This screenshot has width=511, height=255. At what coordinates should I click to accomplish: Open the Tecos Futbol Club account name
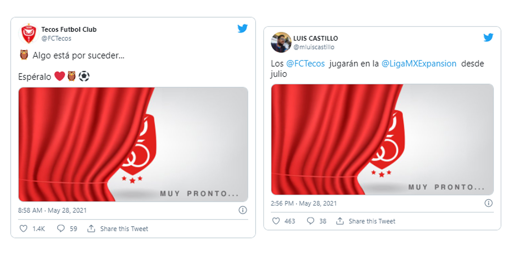click(69, 29)
